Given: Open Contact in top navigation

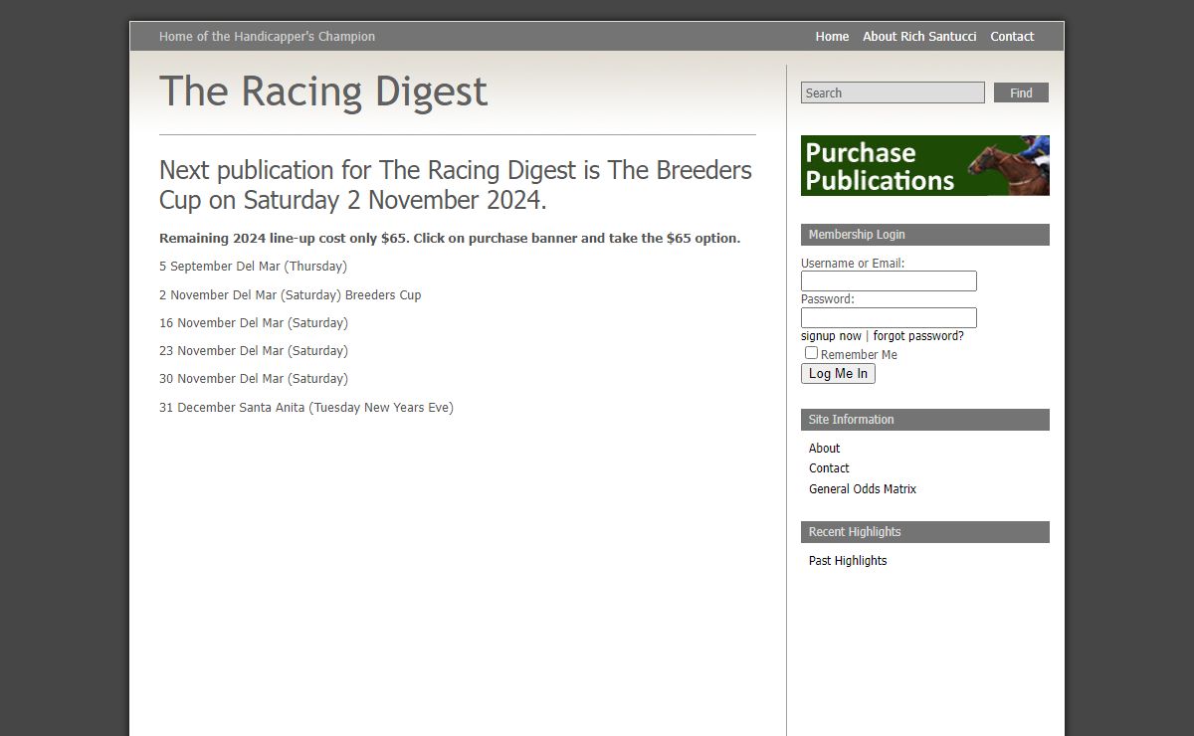Looking at the screenshot, I should (1012, 37).
